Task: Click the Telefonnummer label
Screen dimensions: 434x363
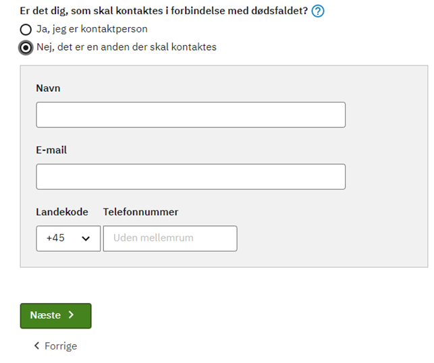Action: pyautogui.click(x=140, y=212)
